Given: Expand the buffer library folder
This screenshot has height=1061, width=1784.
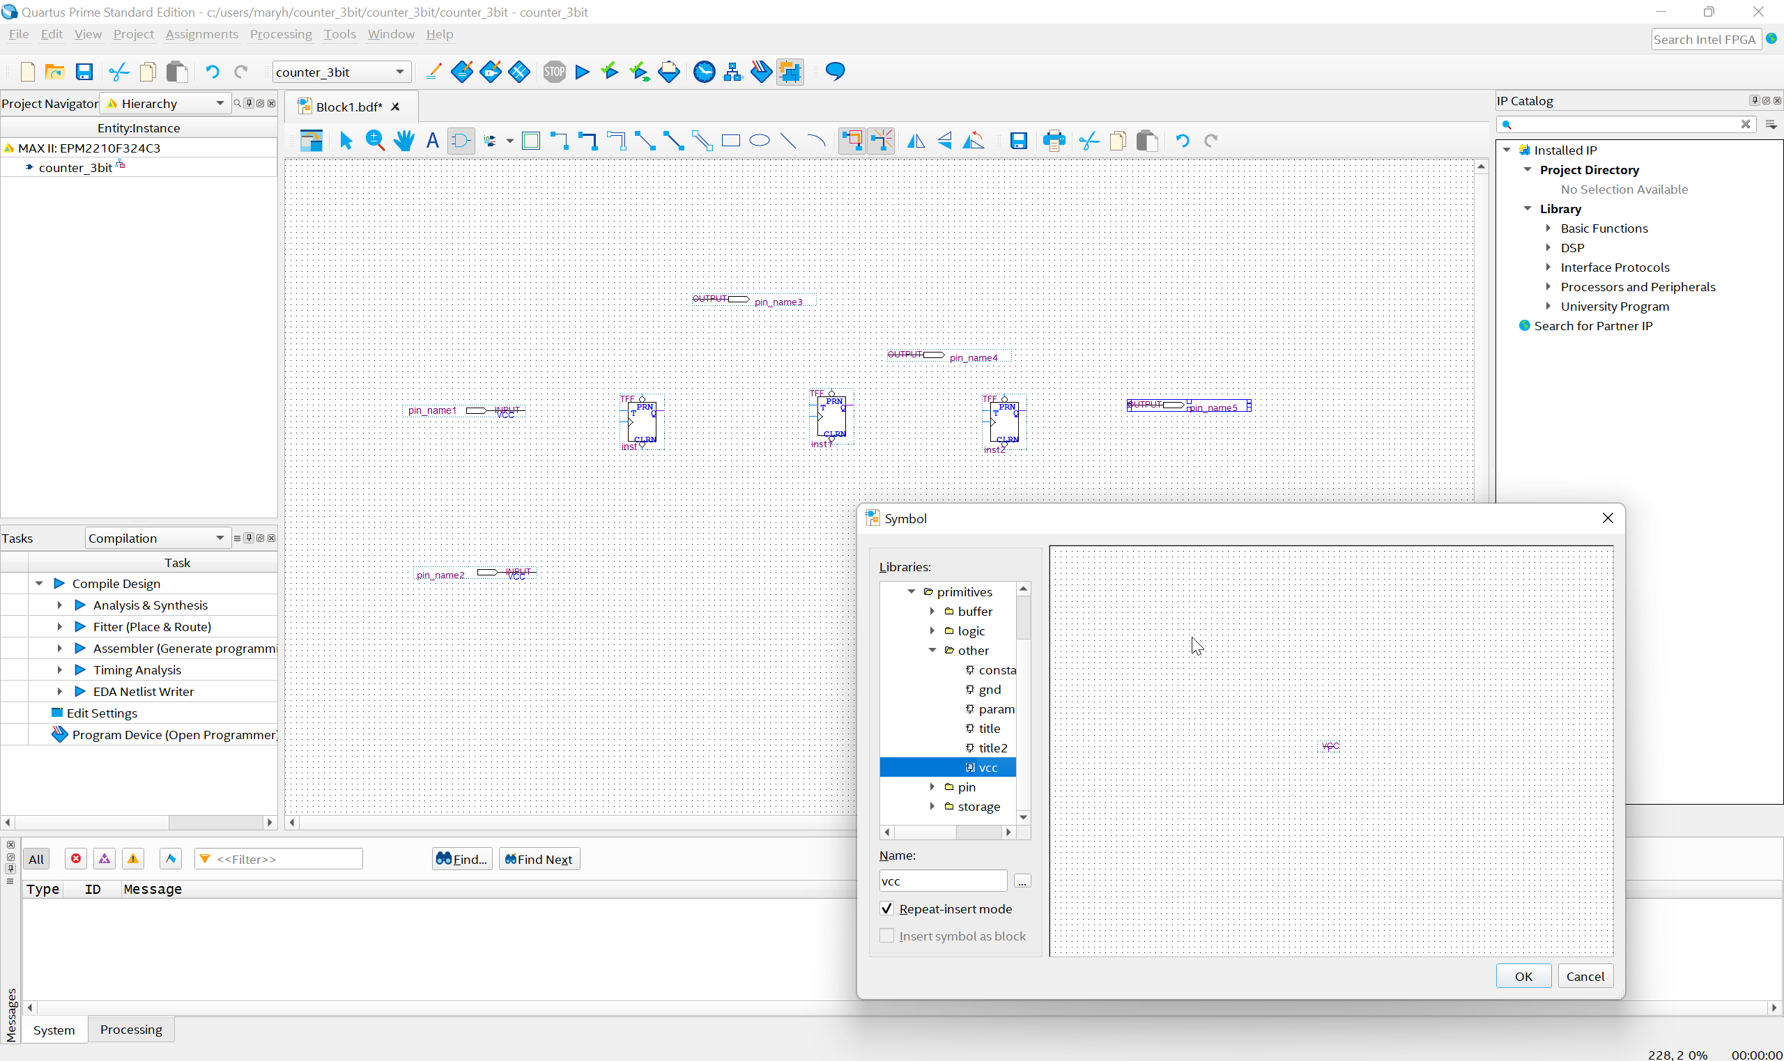Looking at the screenshot, I should [932, 611].
